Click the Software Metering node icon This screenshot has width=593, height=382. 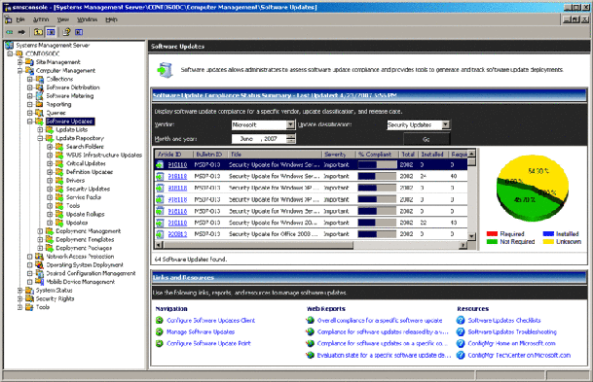(x=40, y=96)
